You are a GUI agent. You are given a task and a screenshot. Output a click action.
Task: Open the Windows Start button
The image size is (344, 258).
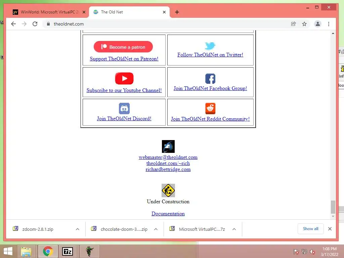[8, 251]
